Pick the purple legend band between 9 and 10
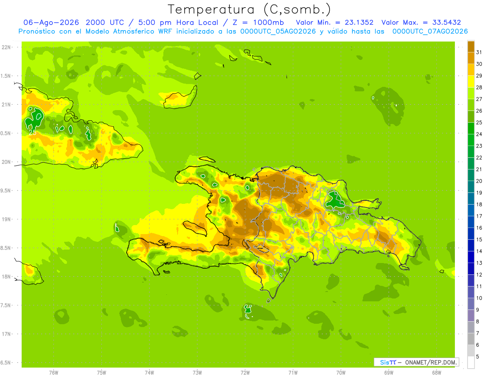Viewport: 490px width, 378px height. (471, 304)
